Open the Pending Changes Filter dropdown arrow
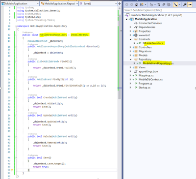The height and width of the screenshot is (179, 196). 155,4
